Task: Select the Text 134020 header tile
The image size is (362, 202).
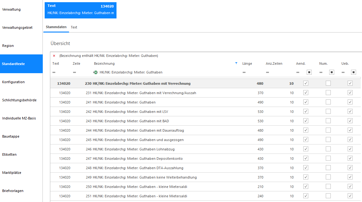Action: (x=81, y=10)
